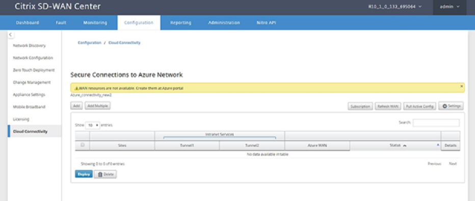Click 'Showing 0 to 0 of 0 entries'
Image resolution: width=475 pixels, height=201 pixels.
102,164
